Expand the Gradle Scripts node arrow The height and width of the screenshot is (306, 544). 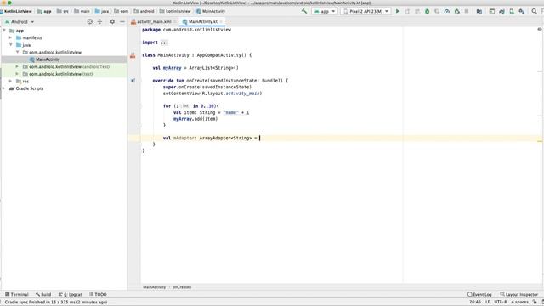point(3,88)
